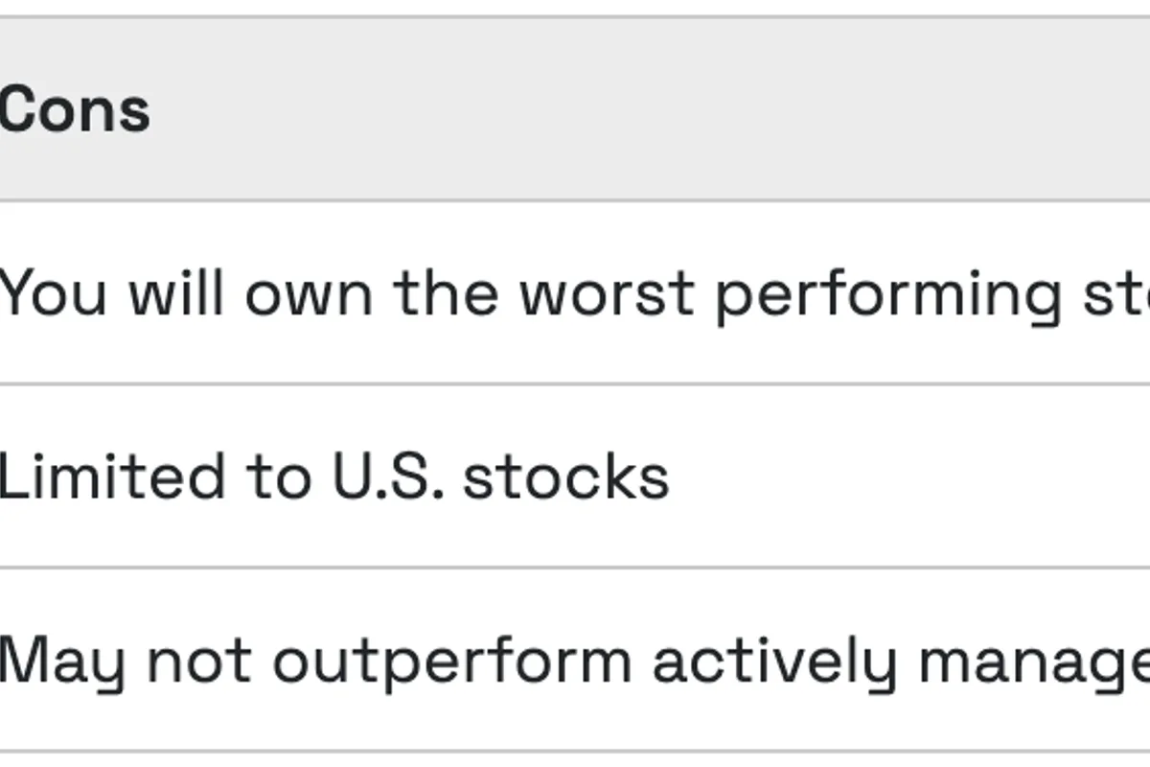Click the Cons column header
This screenshot has width=1150, height=767.
tap(75, 109)
